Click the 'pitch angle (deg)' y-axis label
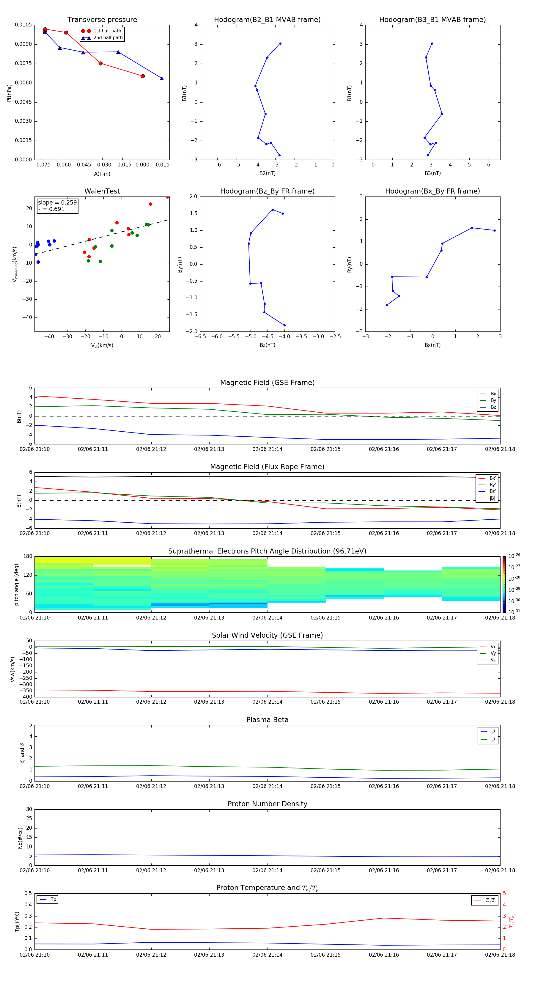Viewport: 535px width, 981px height. [16, 584]
